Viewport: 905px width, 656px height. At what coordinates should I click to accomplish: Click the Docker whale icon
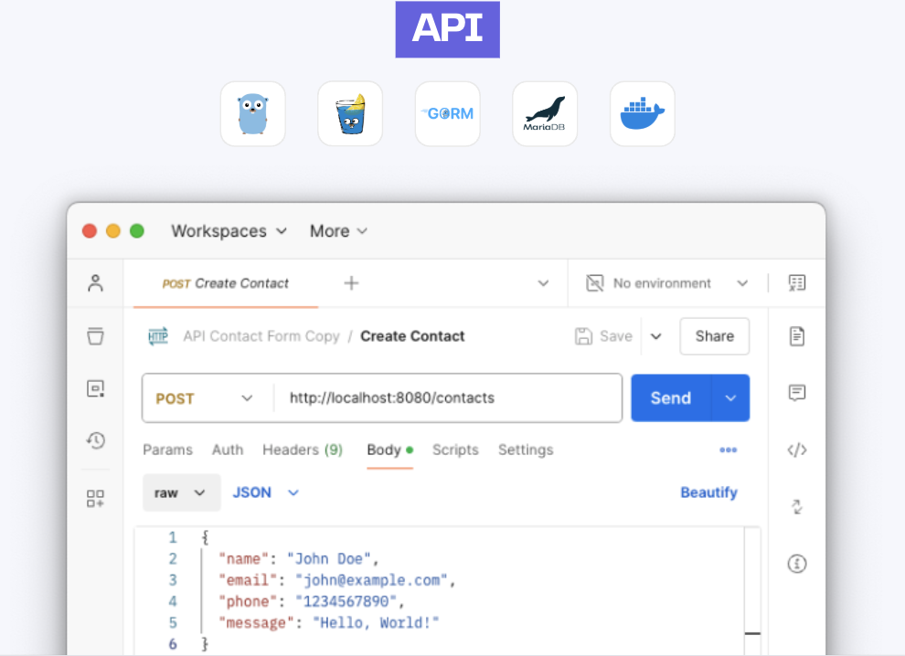pyautogui.click(x=642, y=114)
